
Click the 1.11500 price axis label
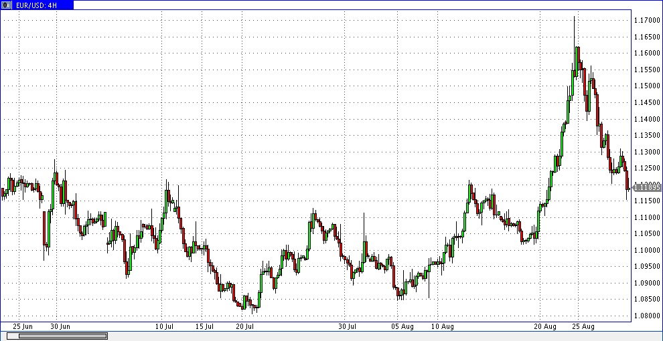[647, 201]
